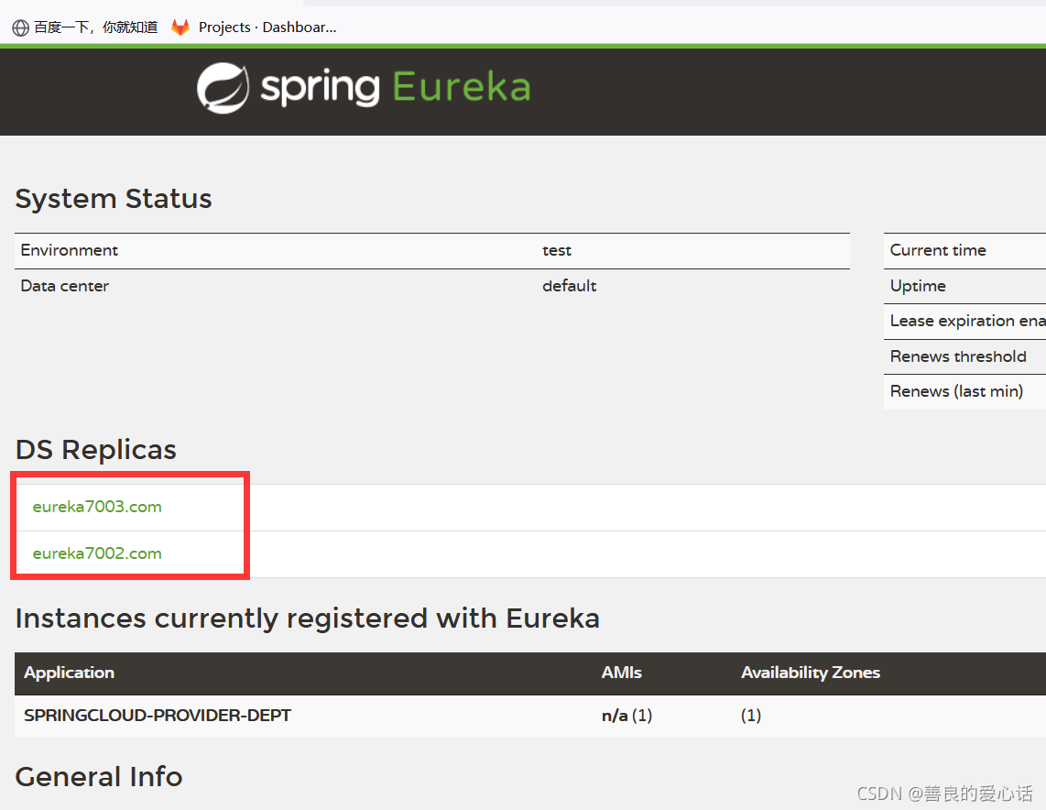The height and width of the screenshot is (810, 1046).
Task: Select the Uptime label
Action: 918,286
